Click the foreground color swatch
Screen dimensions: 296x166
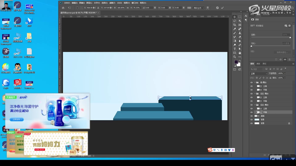(236, 62)
